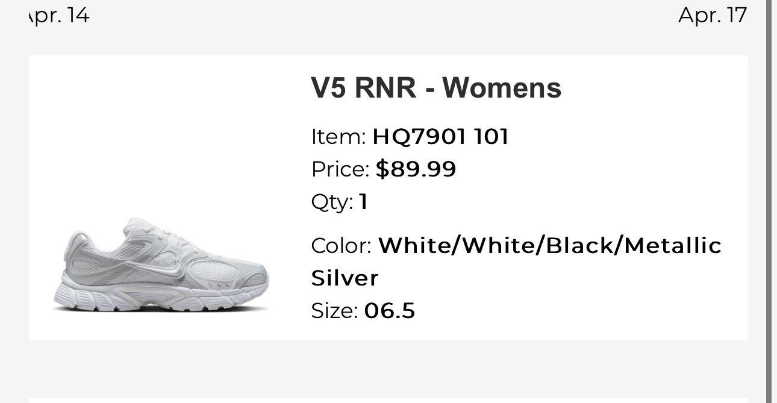Image resolution: width=777 pixels, height=403 pixels.
Task: Click the "Size:" label
Action: coord(334,311)
